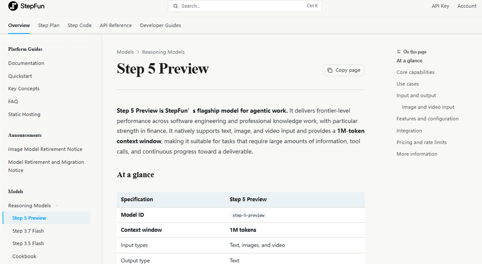The image size is (482, 264).
Task: Click the Model ID row label
Action: (x=132, y=215)
